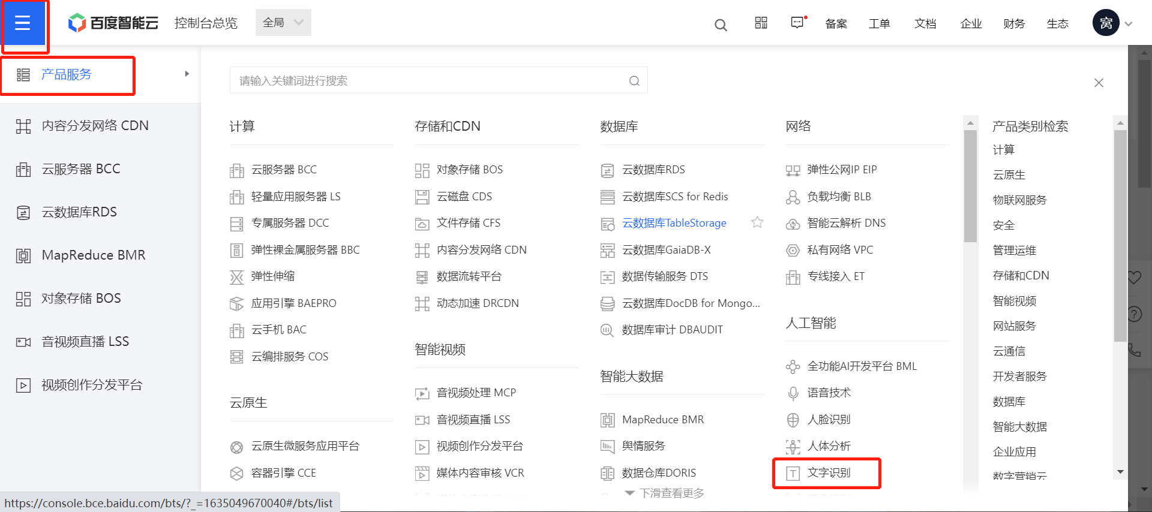1152x512 pixels.
Task: Open 数据仓库DORIS
Action: point(659,473)
